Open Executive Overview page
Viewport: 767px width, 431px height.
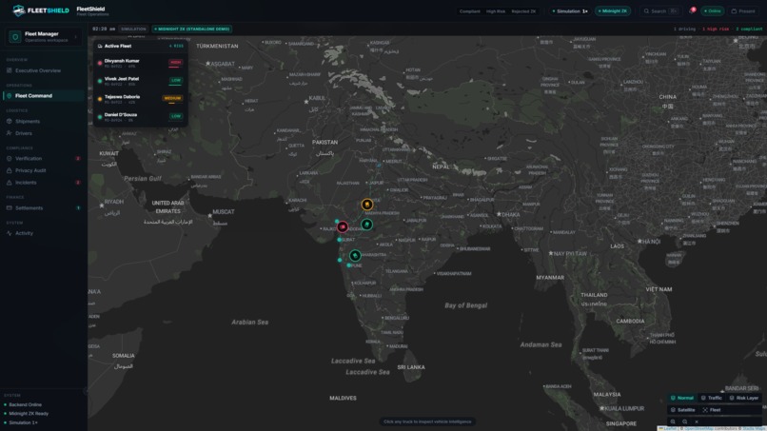[43, 70]
